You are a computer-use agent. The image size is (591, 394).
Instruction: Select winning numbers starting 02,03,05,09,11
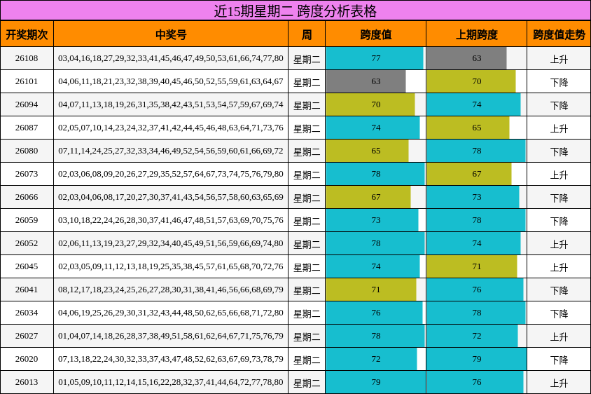point(171,266)
